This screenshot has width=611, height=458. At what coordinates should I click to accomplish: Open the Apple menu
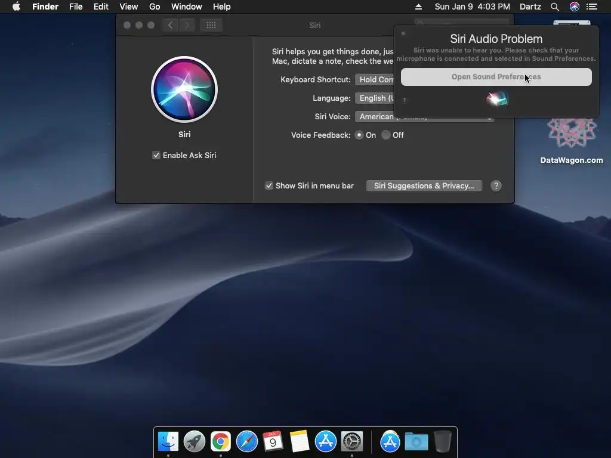coord(16,7)
